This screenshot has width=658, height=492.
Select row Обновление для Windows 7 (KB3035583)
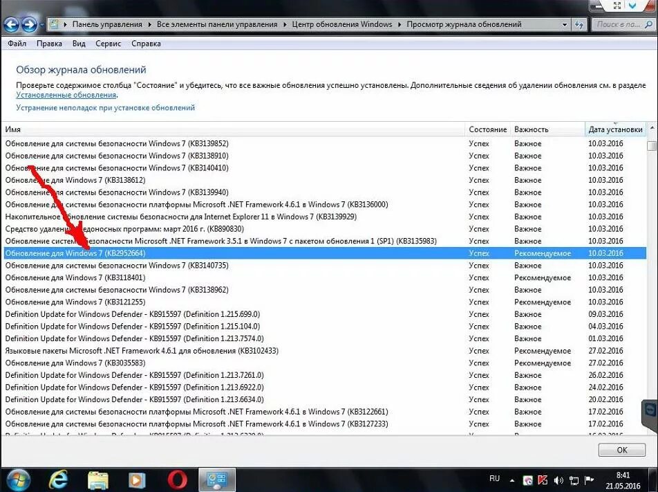pyautogui.click(x=324, y=363)
